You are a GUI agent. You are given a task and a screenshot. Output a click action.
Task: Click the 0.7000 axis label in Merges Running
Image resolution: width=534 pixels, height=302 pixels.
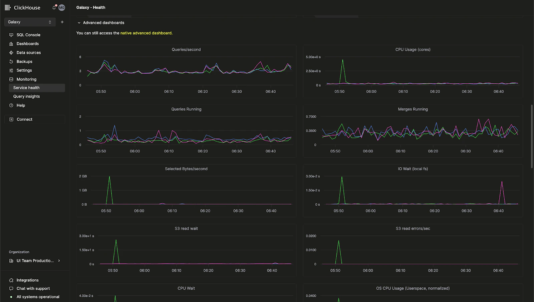(x=311, y=117)
